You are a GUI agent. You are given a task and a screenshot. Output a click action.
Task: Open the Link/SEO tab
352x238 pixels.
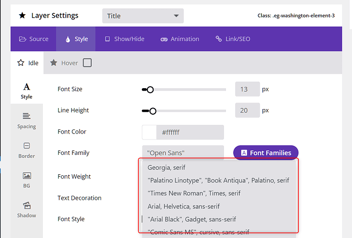(x=233, y=39)
